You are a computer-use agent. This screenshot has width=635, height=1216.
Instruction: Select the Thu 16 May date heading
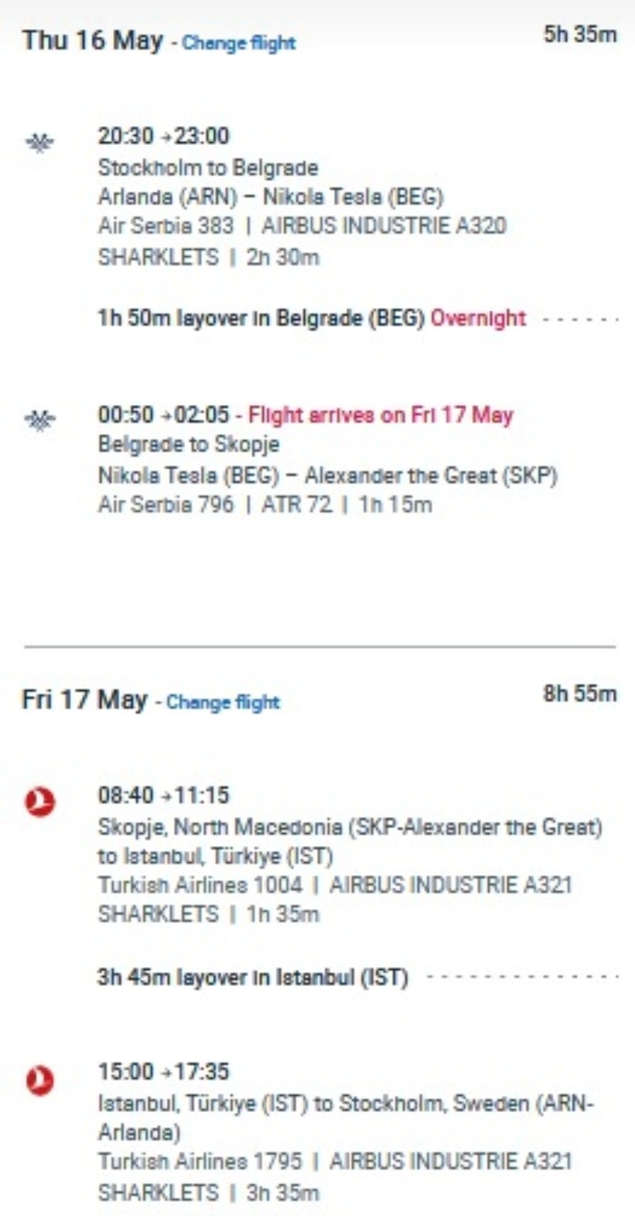point(93,40)
